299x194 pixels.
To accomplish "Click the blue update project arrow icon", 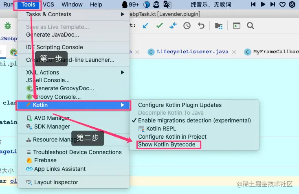I will (145, 26).
